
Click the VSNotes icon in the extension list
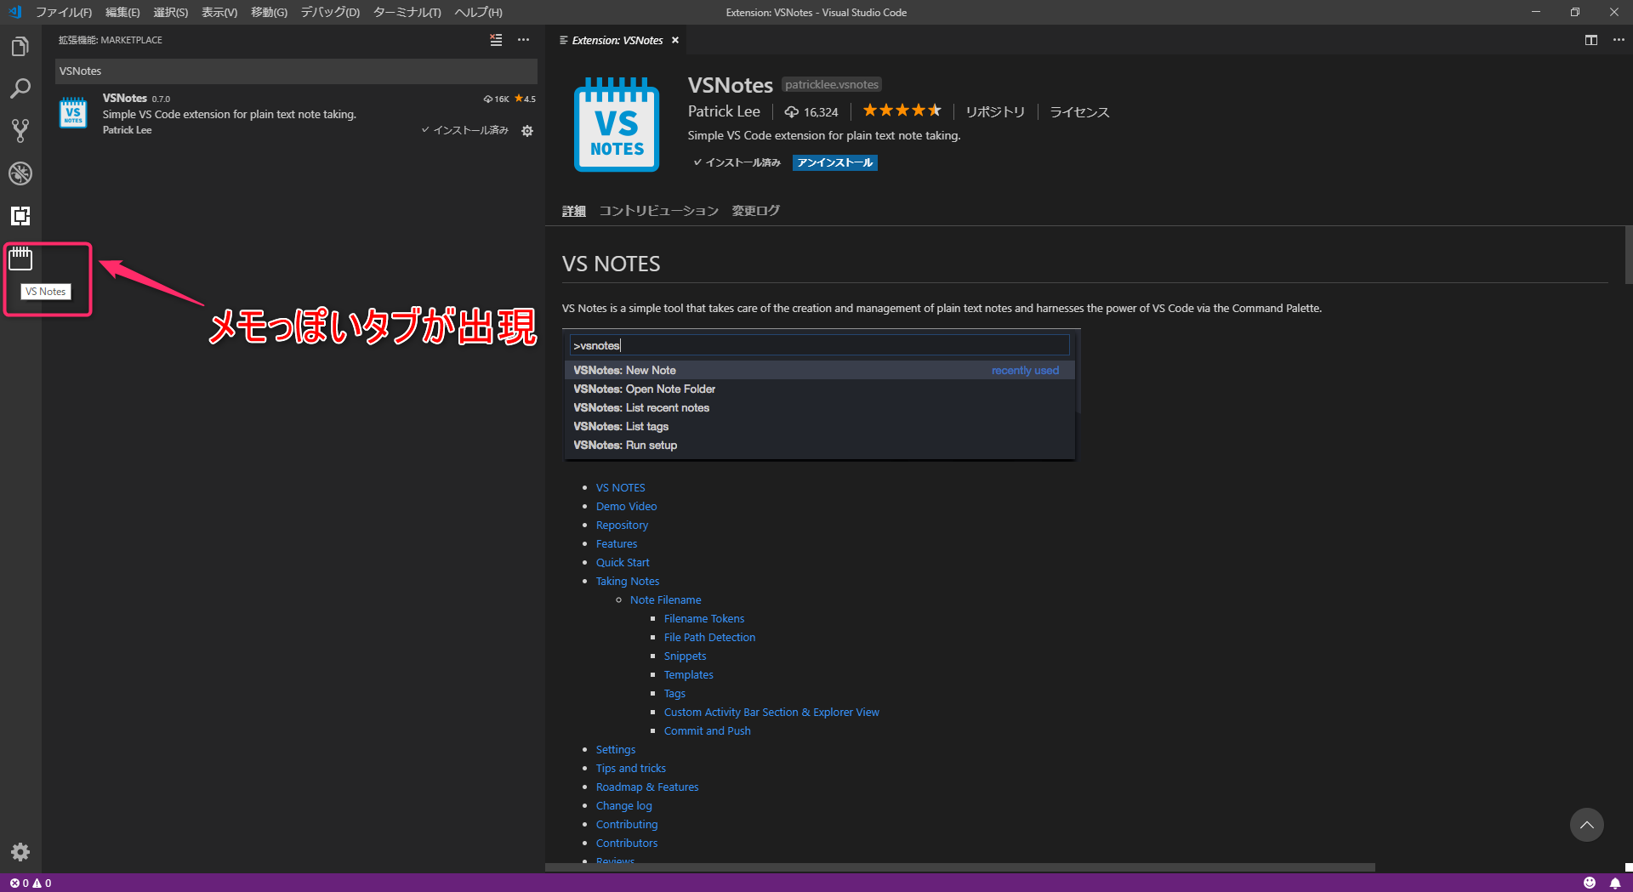[73, 112]
